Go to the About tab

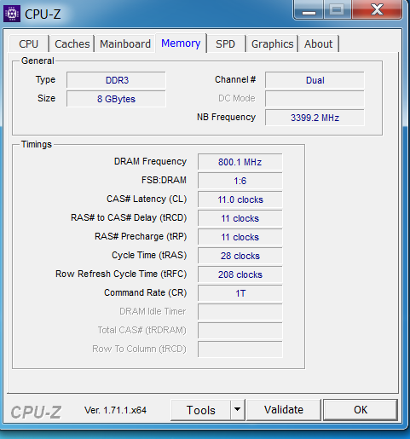click(318, 43)
